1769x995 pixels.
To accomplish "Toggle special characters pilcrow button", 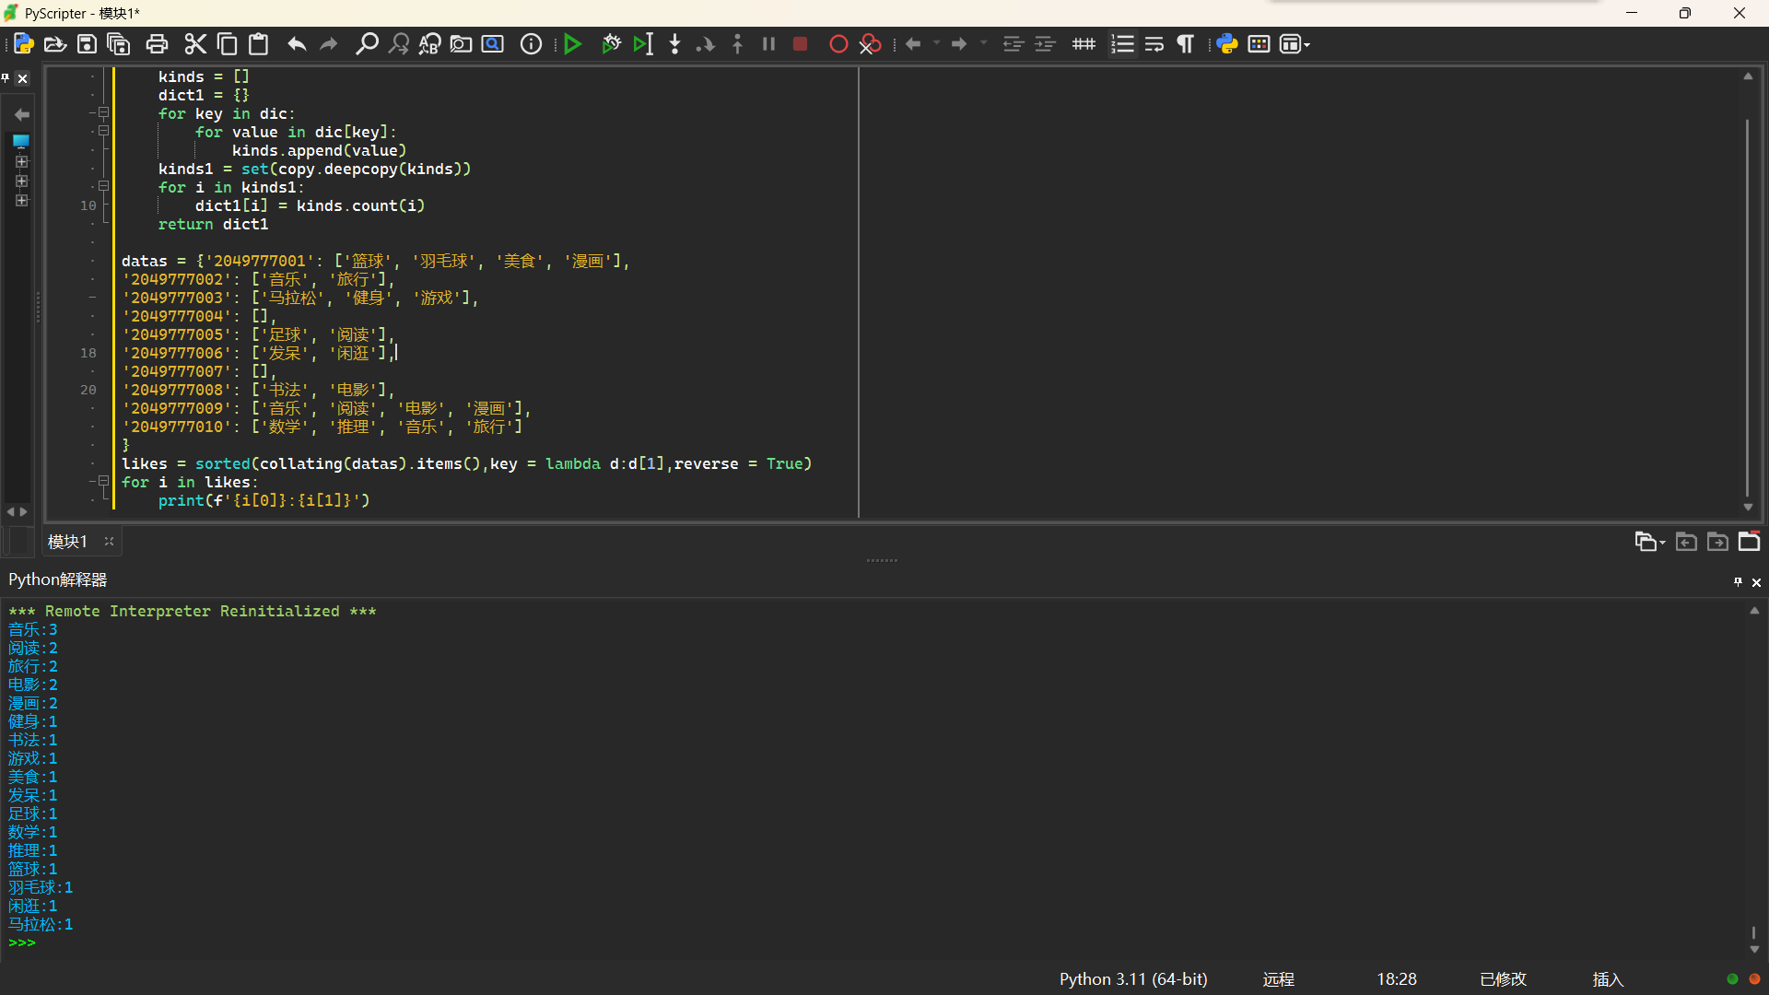I will pos(1186,44).
